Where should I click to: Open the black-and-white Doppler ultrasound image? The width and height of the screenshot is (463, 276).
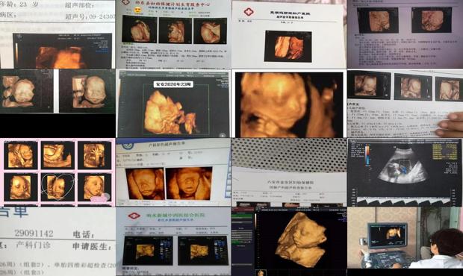click(x=405, y=172)
